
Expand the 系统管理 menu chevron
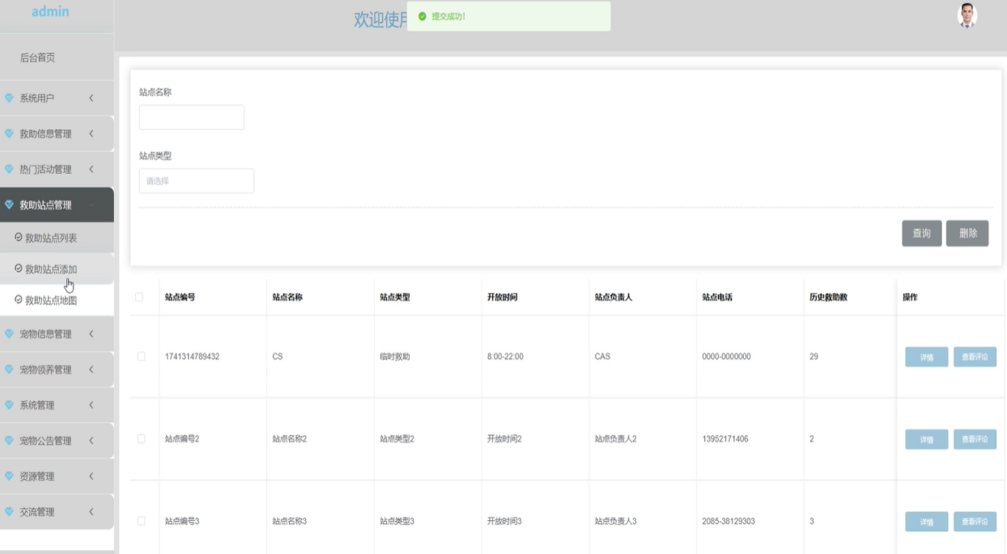pyautogui.click(x=91, y=405)
